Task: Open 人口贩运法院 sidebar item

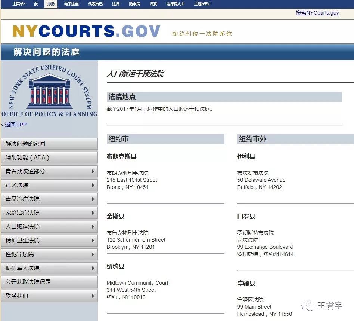Action: click(x=49, y=227)
